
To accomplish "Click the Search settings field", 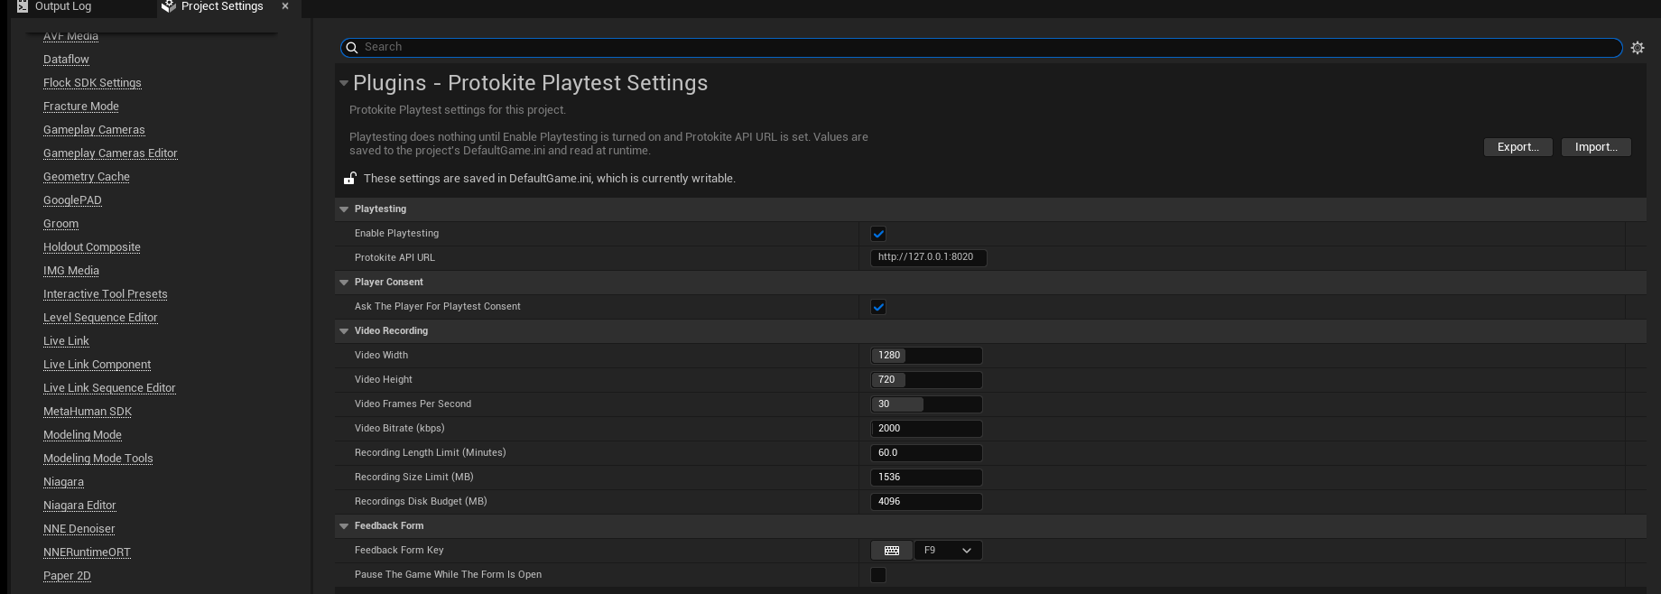I will [x=981, y=48].
